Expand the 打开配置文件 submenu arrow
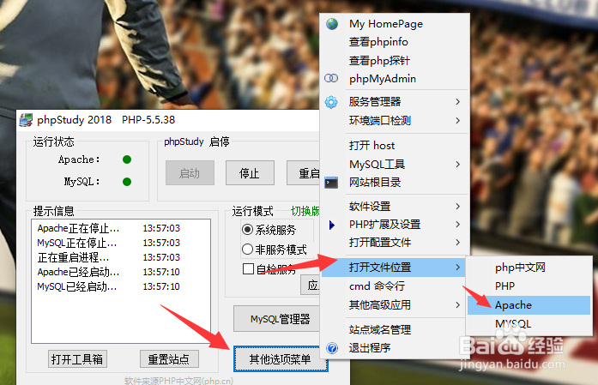 (457, 243)
